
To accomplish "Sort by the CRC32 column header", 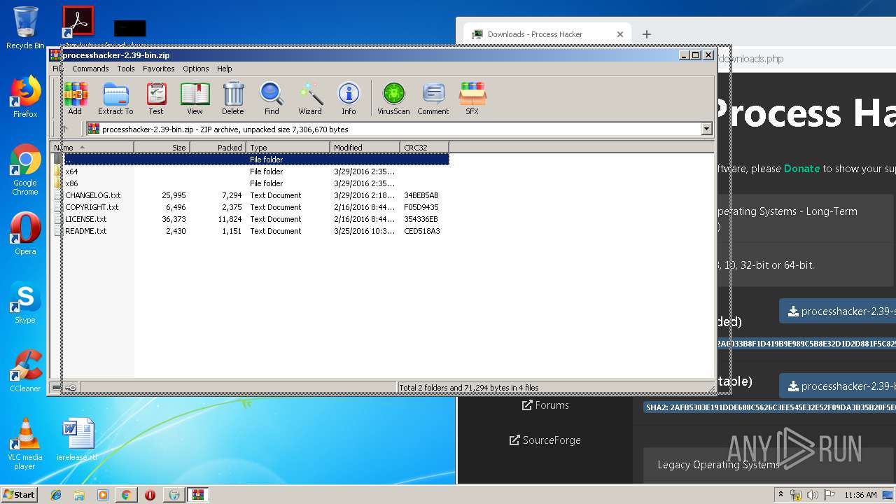I will click(424, 148).
